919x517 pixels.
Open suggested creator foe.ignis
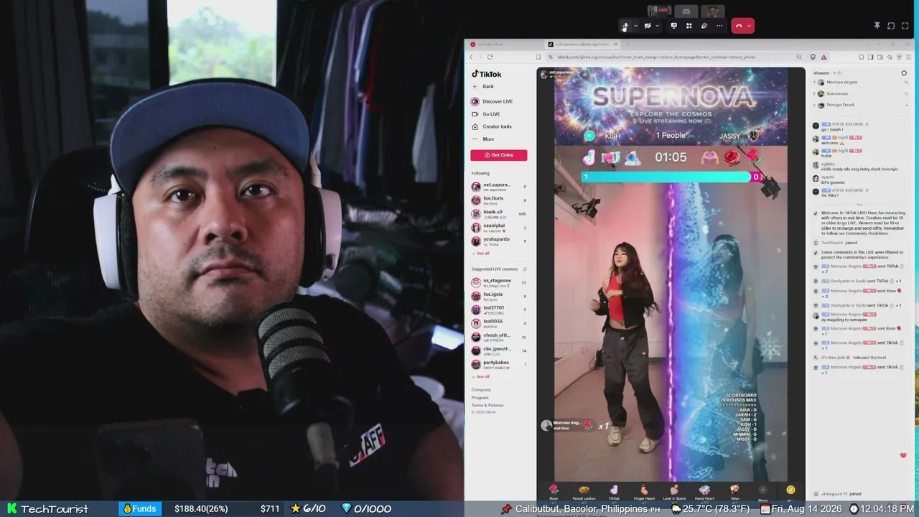pos(498,296)
